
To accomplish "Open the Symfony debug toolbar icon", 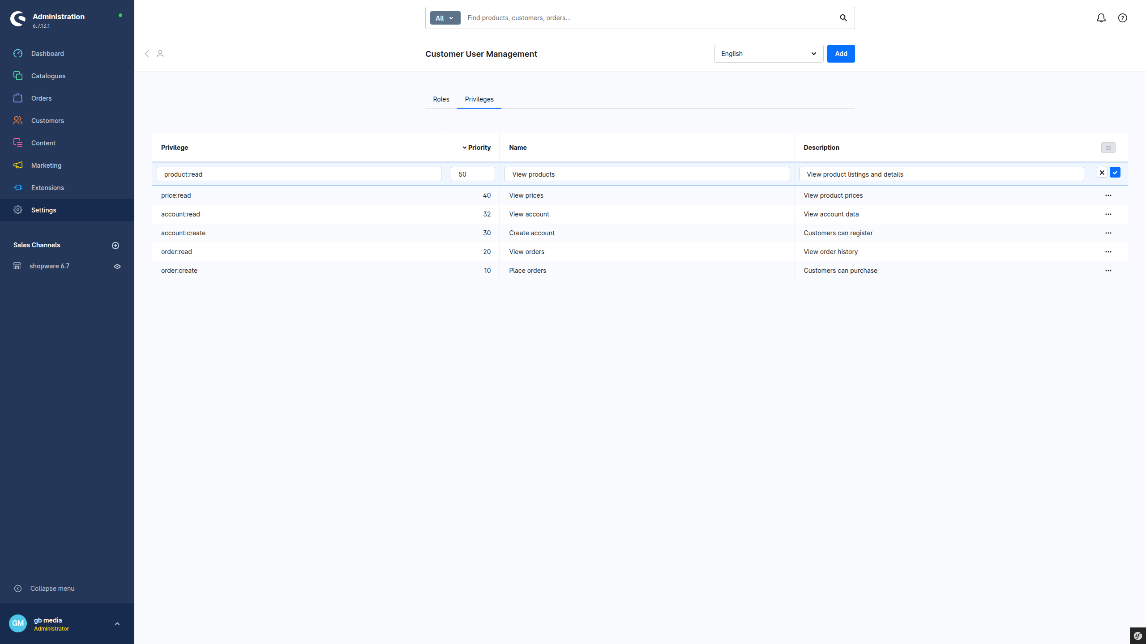I will [x=1138, y=636].
